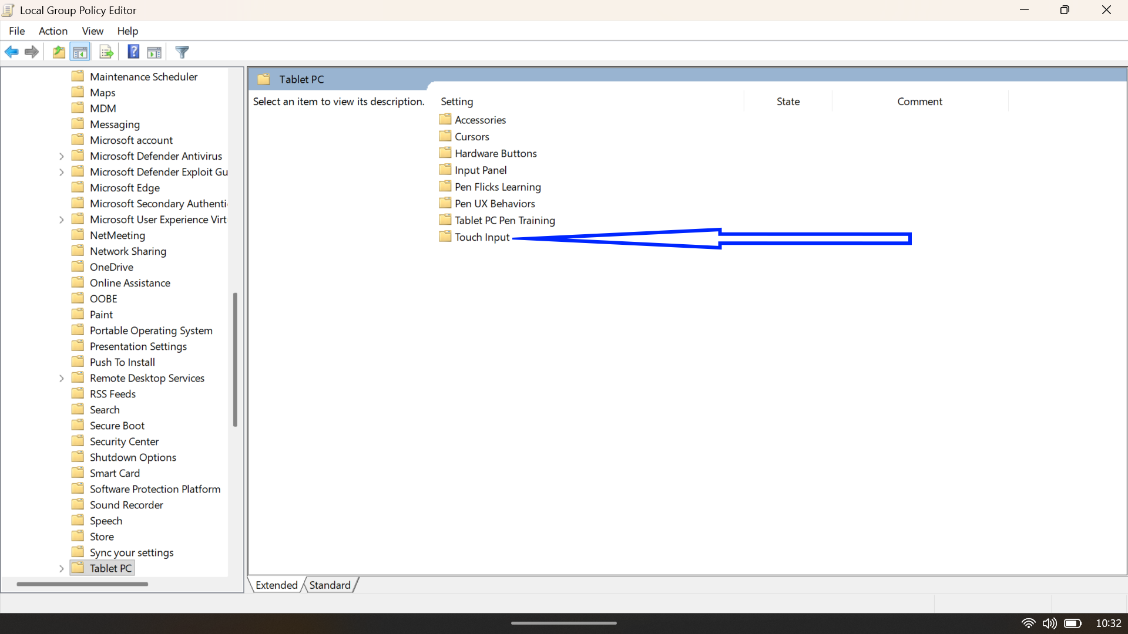Open the Touch Input folder

pyautogui.click(x=481, y=237)
